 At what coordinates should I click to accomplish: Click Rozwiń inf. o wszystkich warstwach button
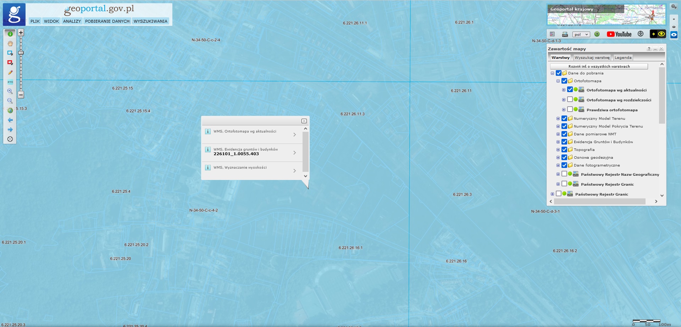point(599,66)
